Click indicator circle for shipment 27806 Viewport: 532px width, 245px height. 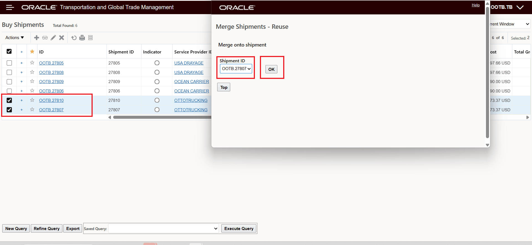click(x=157, y=91)
